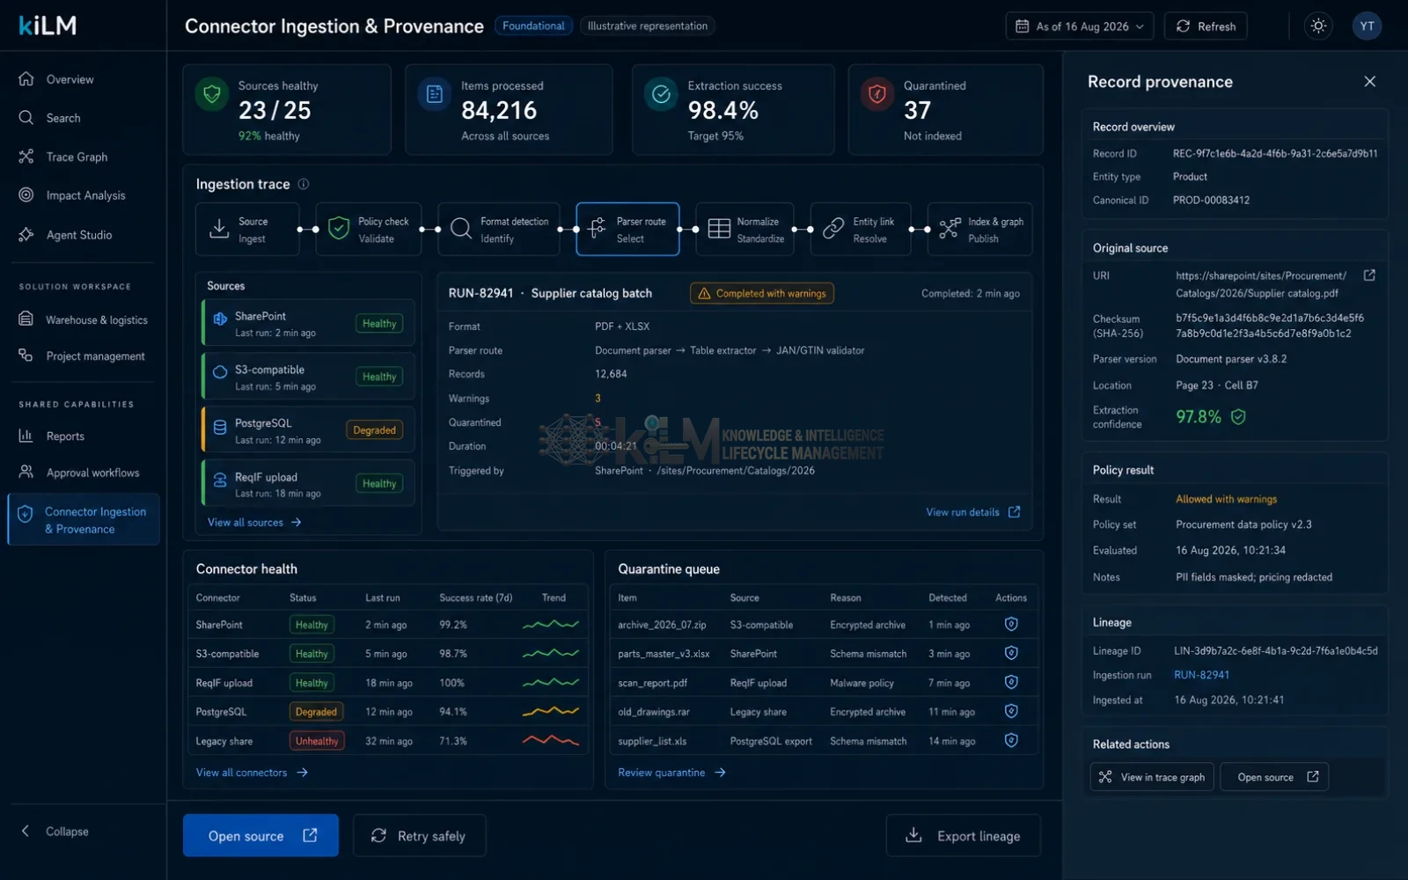Open the external link icon beside source URI
Image resolution: width=1408 pixels, height=880 pixels.
pyautogui.click(x=1369, y=275)
